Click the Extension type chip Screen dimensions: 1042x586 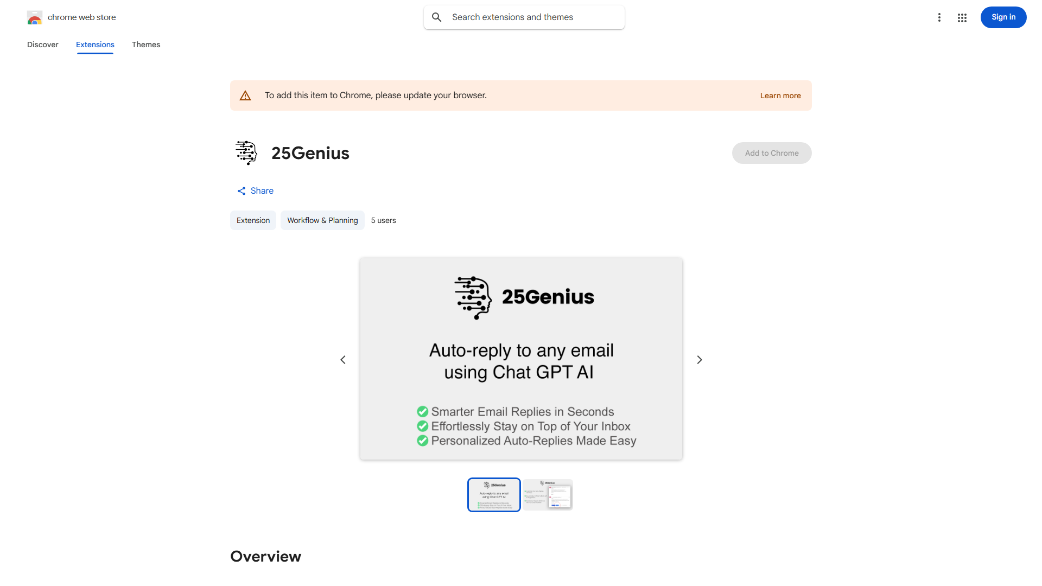click(253, 220)
